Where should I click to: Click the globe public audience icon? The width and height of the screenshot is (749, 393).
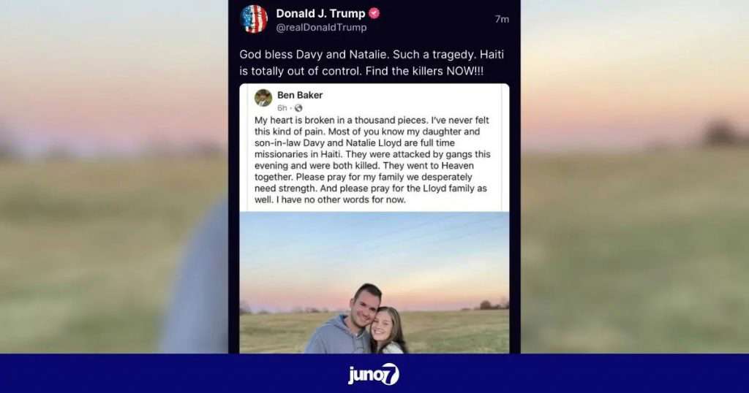point(298,108)
